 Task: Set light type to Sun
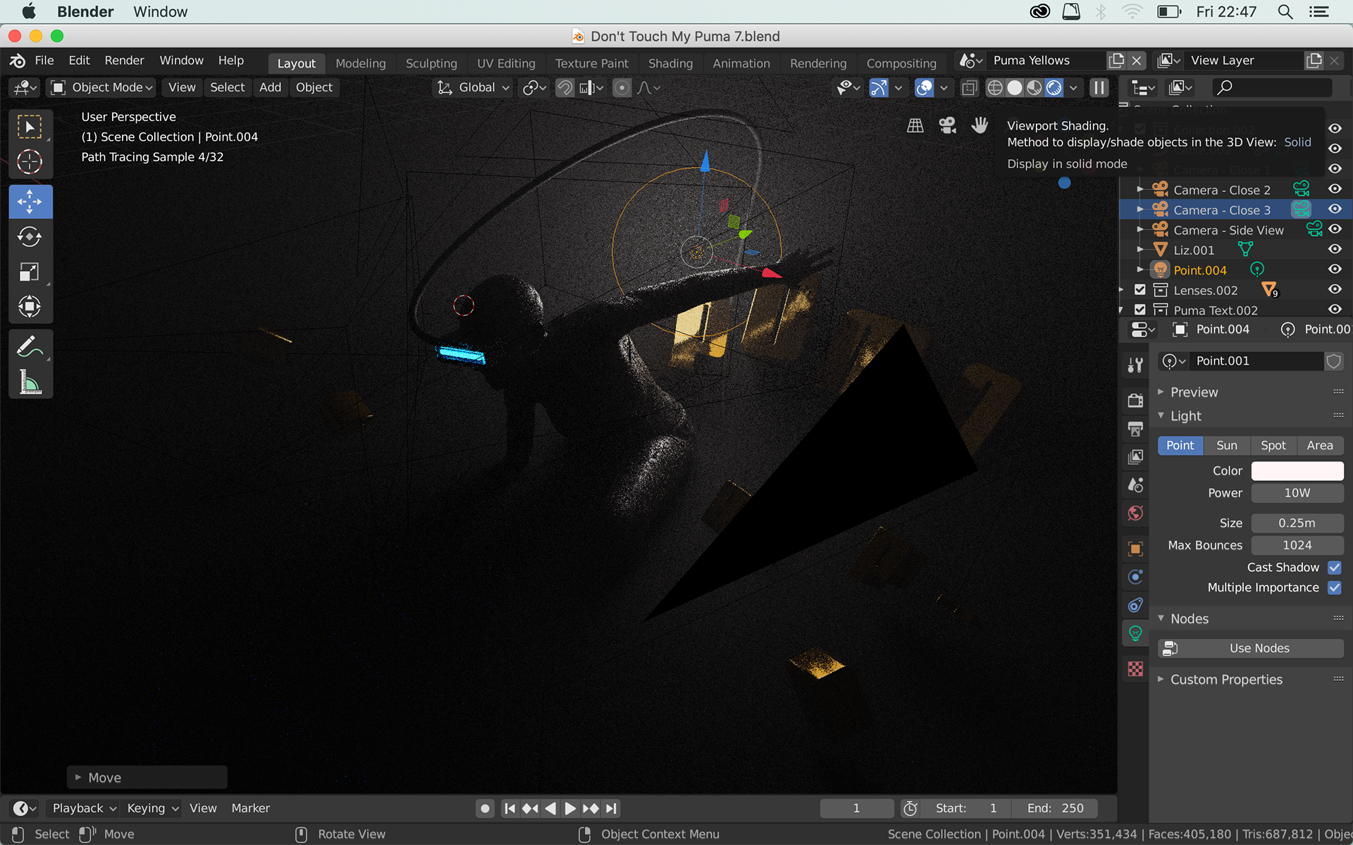1227,446
